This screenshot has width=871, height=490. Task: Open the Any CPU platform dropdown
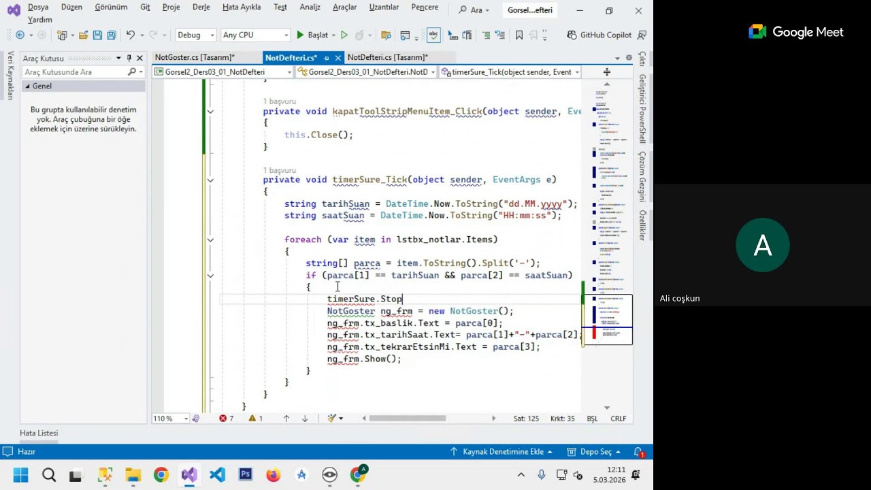click(x=256, y=35)
